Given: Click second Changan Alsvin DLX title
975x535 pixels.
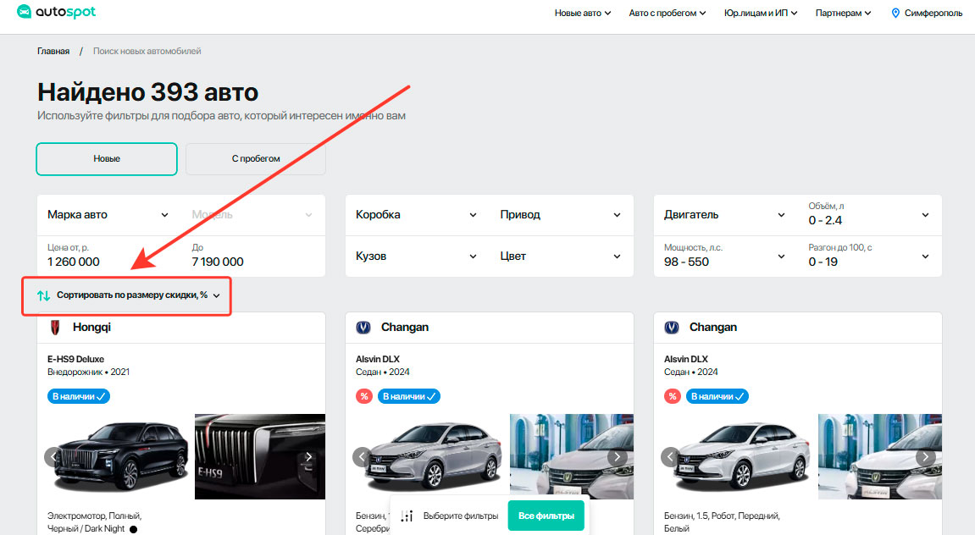Looking at the screenshot, I should pos(686,359).
